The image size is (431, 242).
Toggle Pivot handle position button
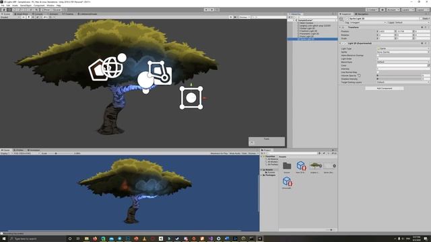tap(46, 9)
